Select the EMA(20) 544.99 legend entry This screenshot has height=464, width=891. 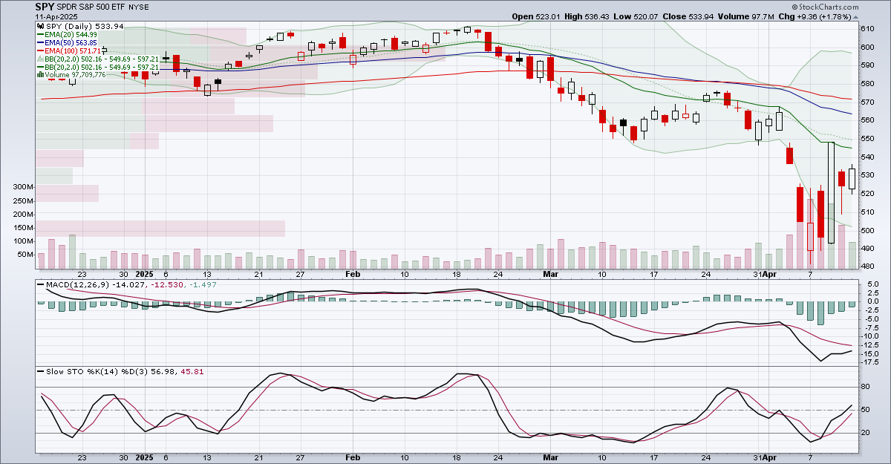(72, 34)
